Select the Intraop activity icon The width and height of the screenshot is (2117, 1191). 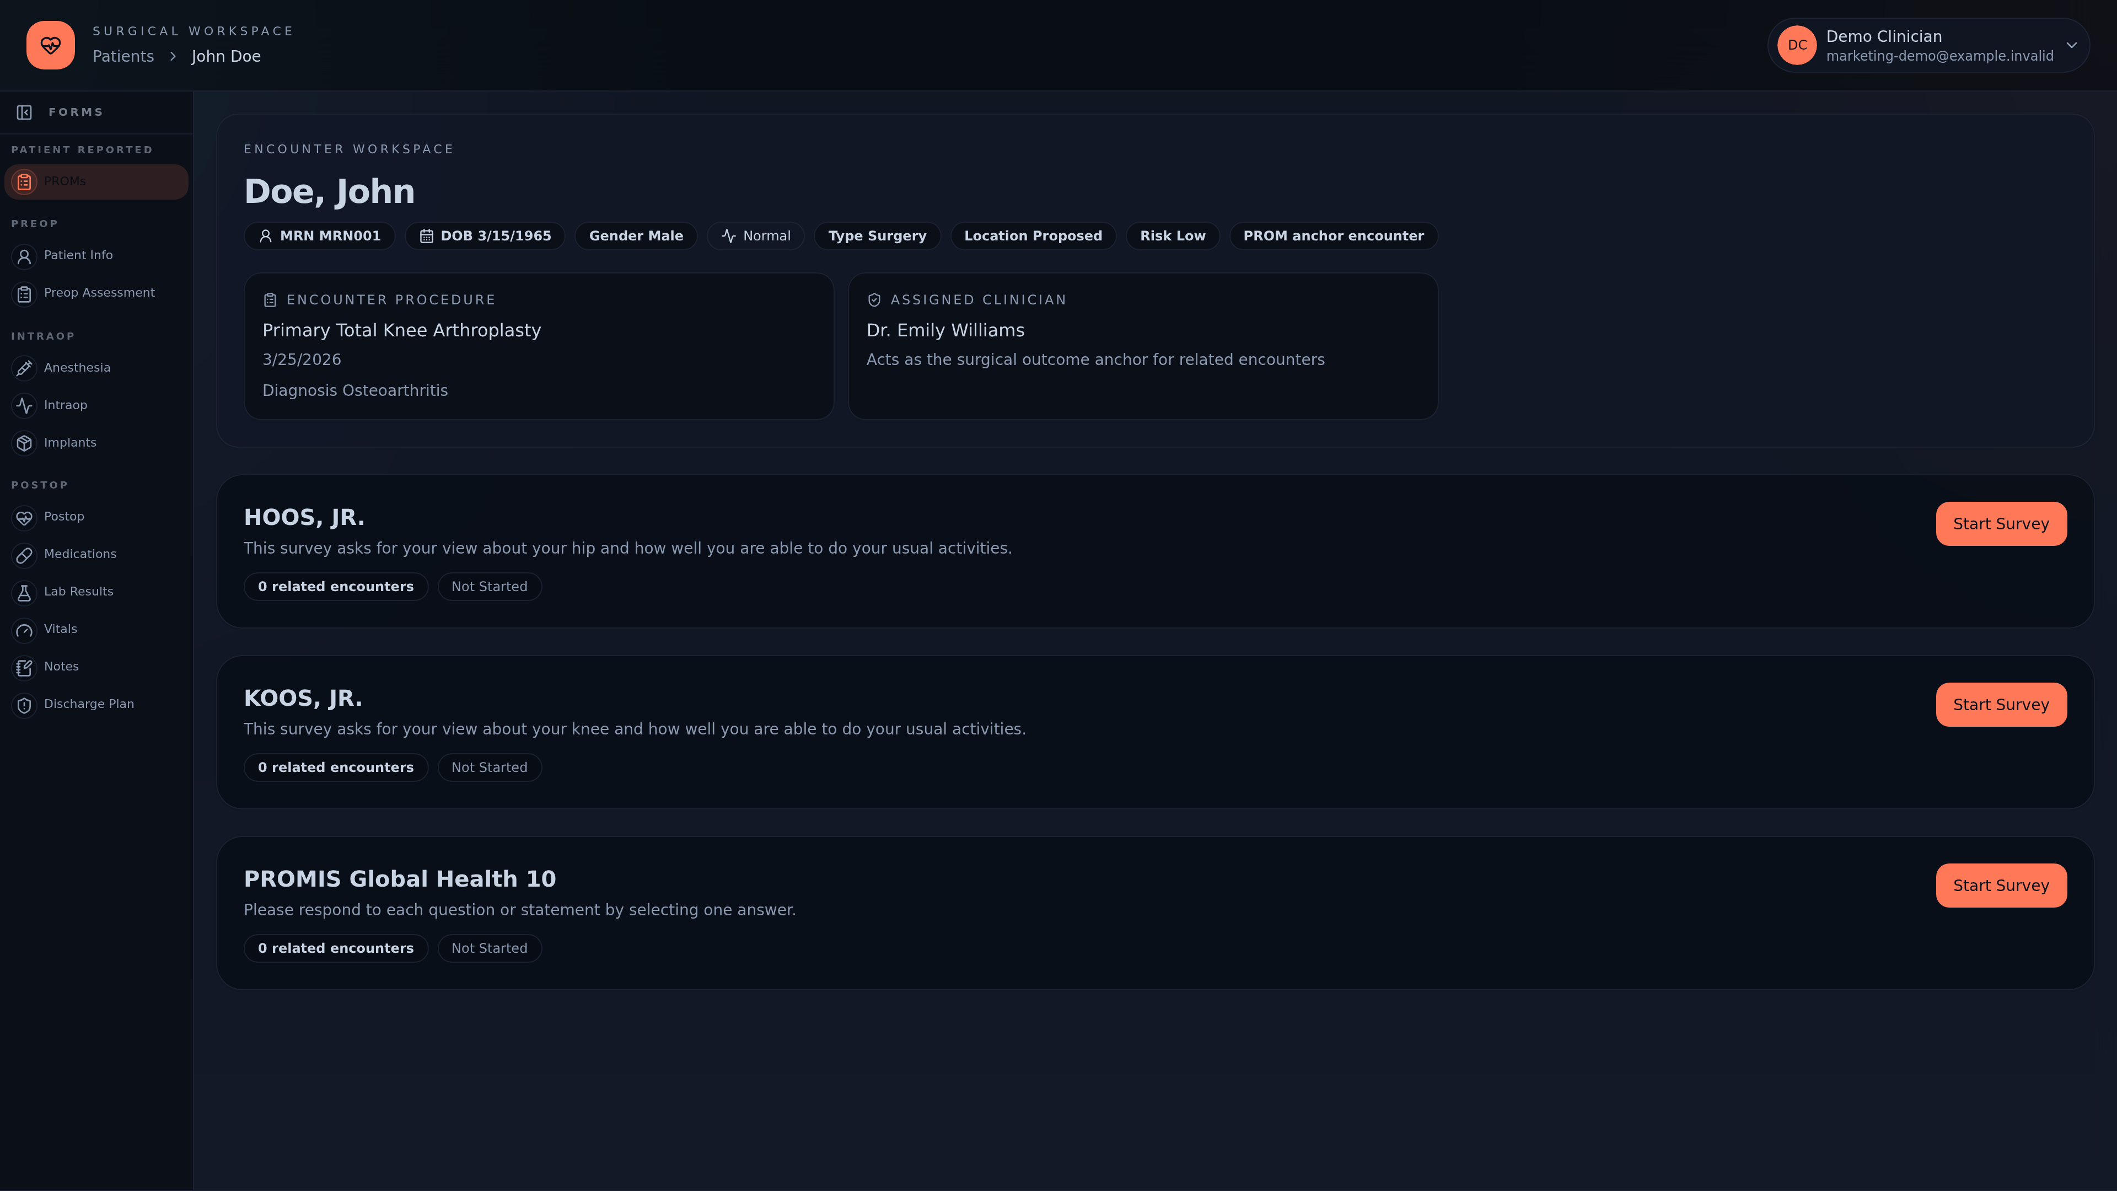point(25,406)
